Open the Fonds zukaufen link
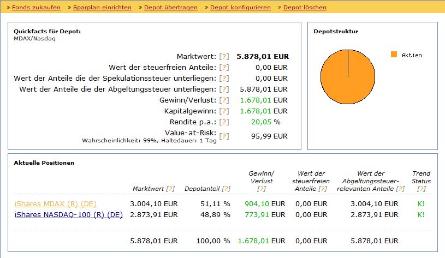This screenshot has height=258, width=445. [x=36, y=8]
